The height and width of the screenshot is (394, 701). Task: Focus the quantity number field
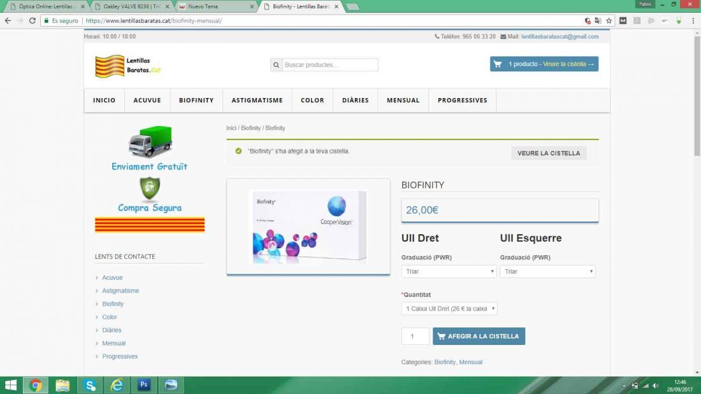pyautogui.click(x=416, y=336)
